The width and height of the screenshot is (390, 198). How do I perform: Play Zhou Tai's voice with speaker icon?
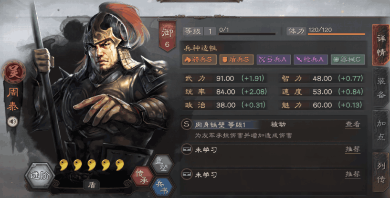12,122
